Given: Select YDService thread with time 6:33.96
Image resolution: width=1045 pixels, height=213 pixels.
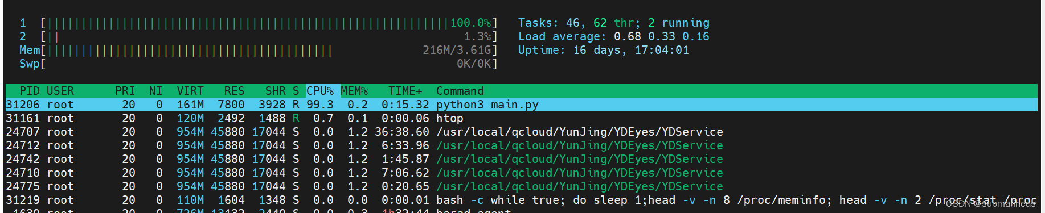Looking at the screenshot, I should point(580,145).
